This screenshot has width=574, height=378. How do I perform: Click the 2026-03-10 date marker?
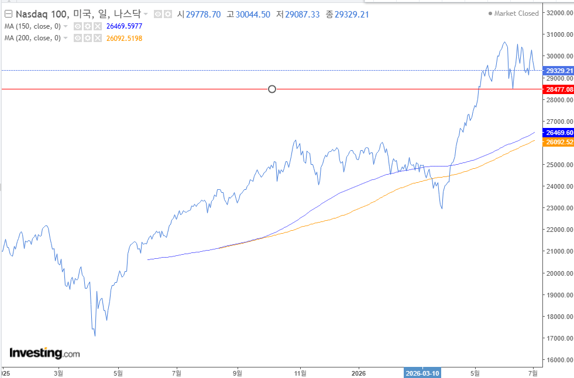click(x=422, y=373)
